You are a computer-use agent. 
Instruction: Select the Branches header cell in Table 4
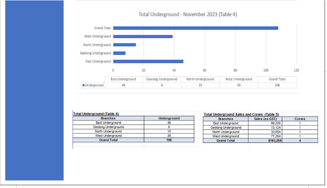click(108, 118)
